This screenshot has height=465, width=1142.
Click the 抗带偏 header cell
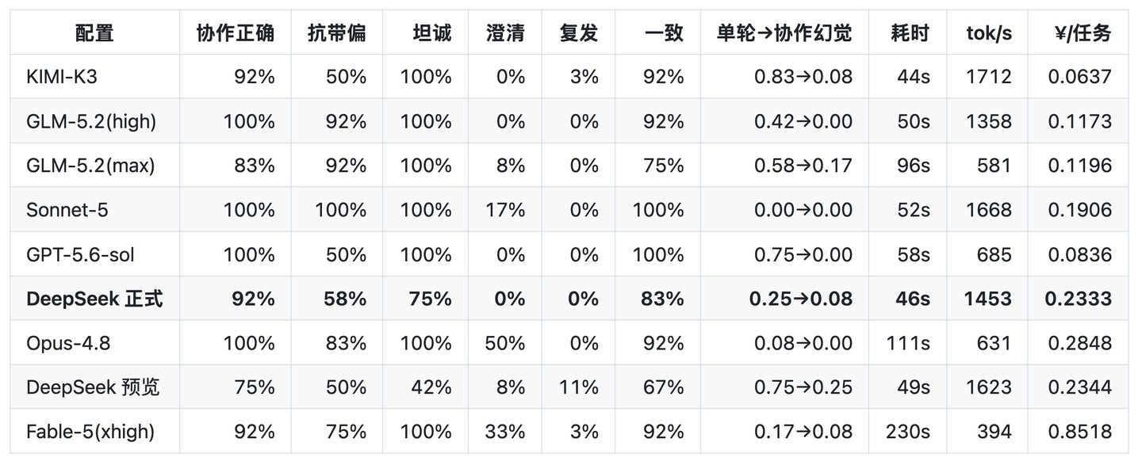[x=337, y=33]
